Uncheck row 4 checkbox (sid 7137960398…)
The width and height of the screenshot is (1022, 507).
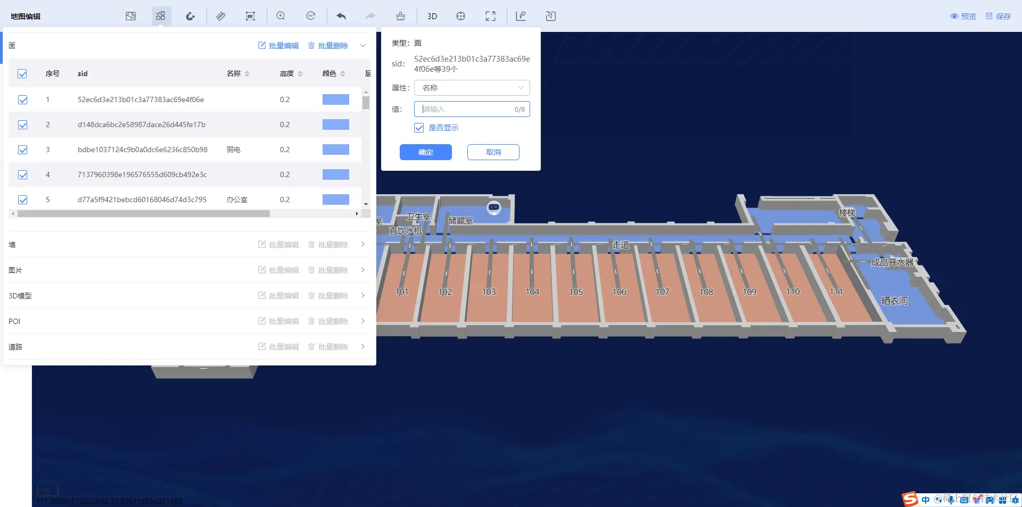point(23,175)
